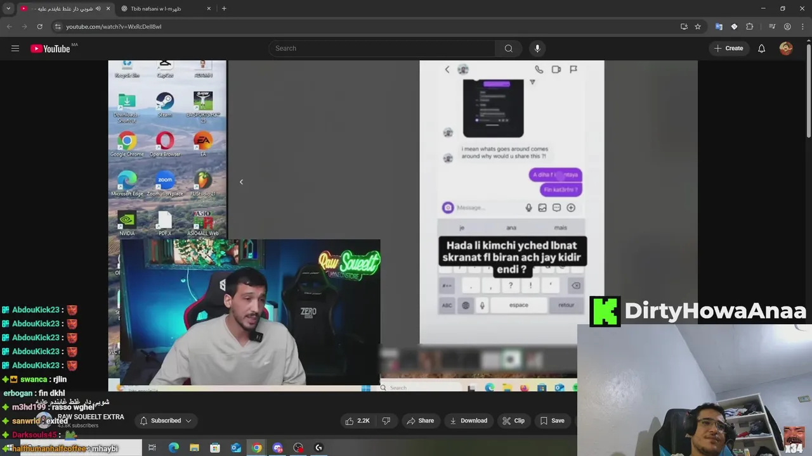
Task: Click the YouTube search magnifier button
Action: click(x=508, y=48)
